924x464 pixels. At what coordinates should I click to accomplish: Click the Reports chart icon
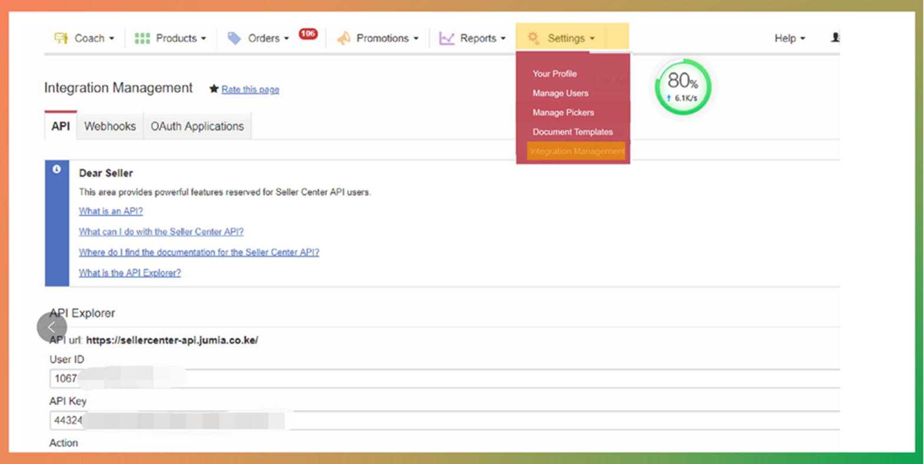[x=447, y=38]
